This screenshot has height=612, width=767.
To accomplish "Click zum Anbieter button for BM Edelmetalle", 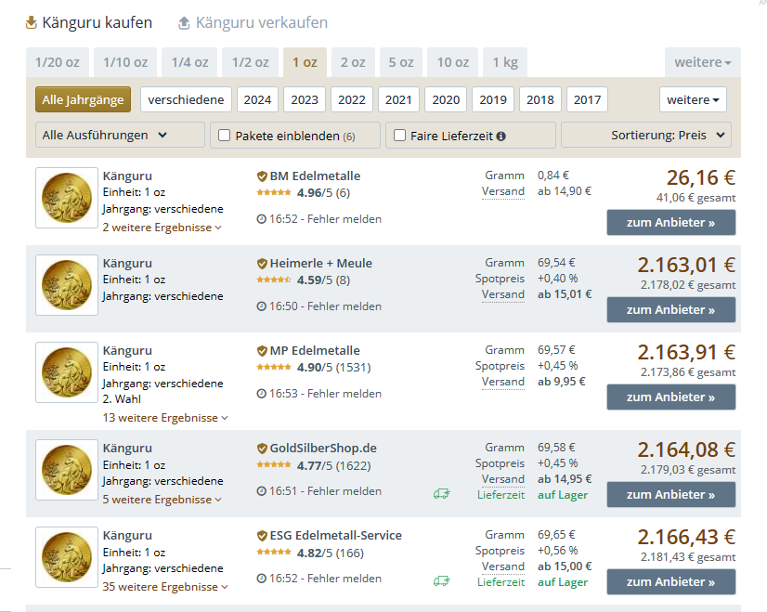I will click(670, 223).
